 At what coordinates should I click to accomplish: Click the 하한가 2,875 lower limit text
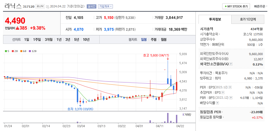125,29
